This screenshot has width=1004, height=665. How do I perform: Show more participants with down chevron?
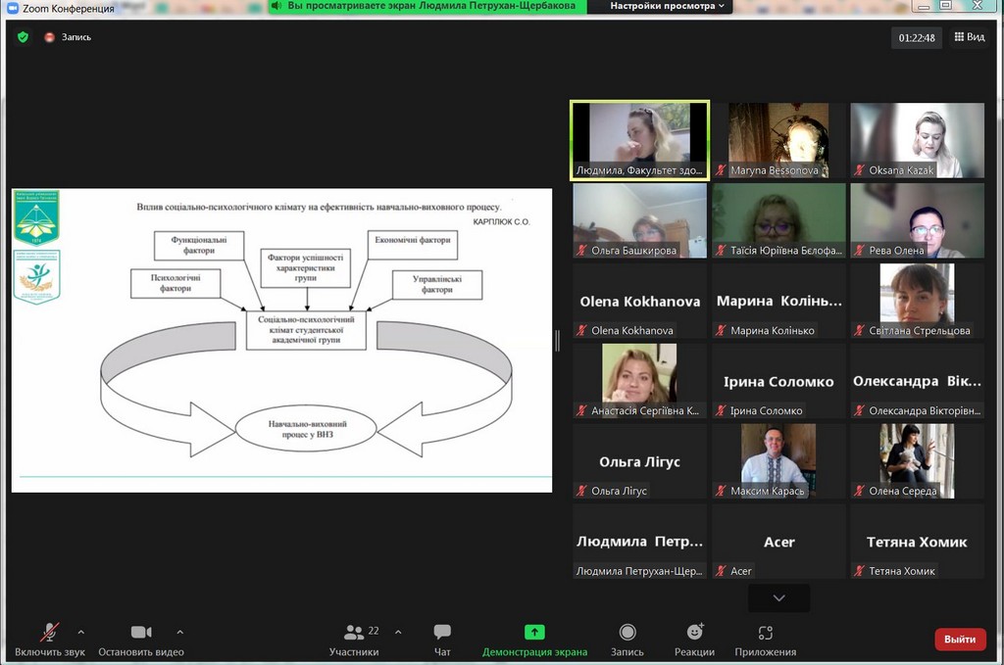tap(778, 597)
